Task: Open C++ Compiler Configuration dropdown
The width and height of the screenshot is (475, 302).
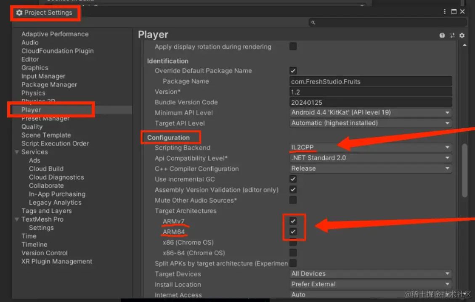Action: click(371, 168)
